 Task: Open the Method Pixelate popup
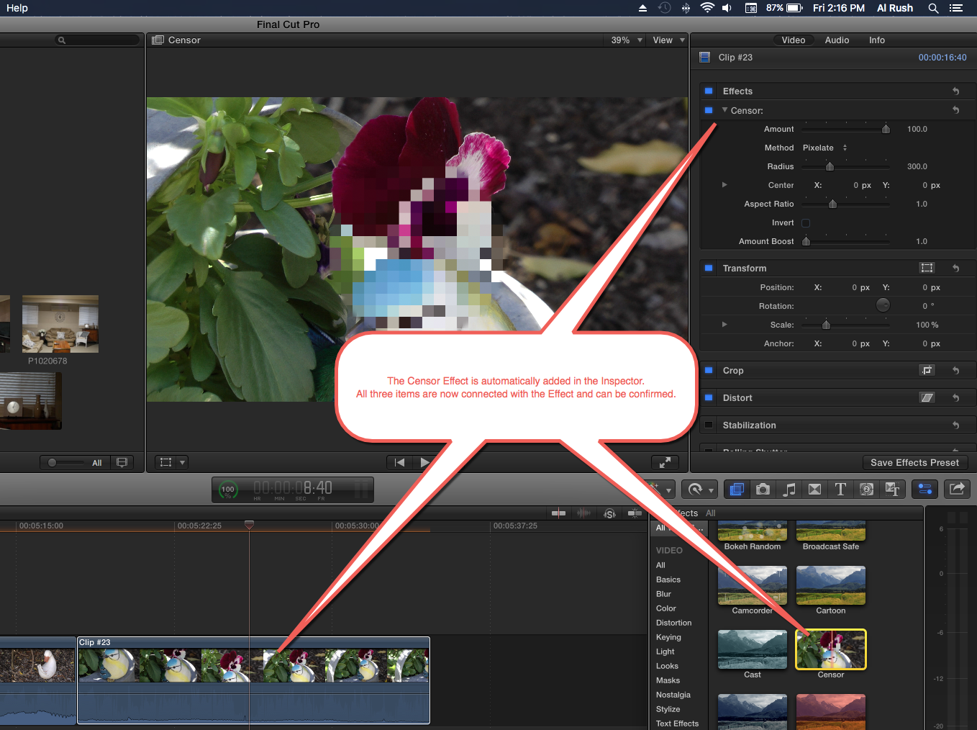[x=825, y=148]
